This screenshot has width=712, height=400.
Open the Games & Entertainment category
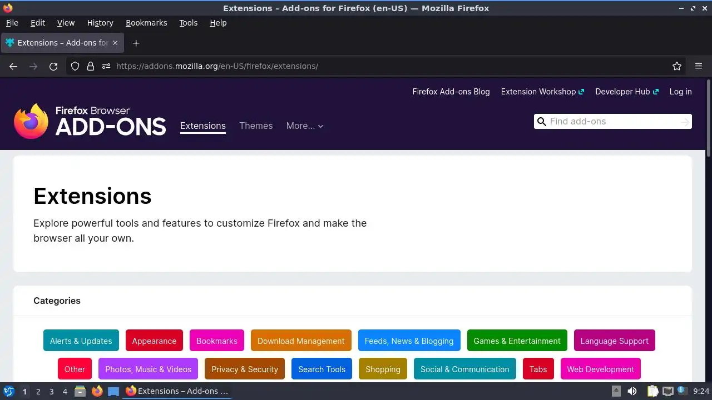517,341
